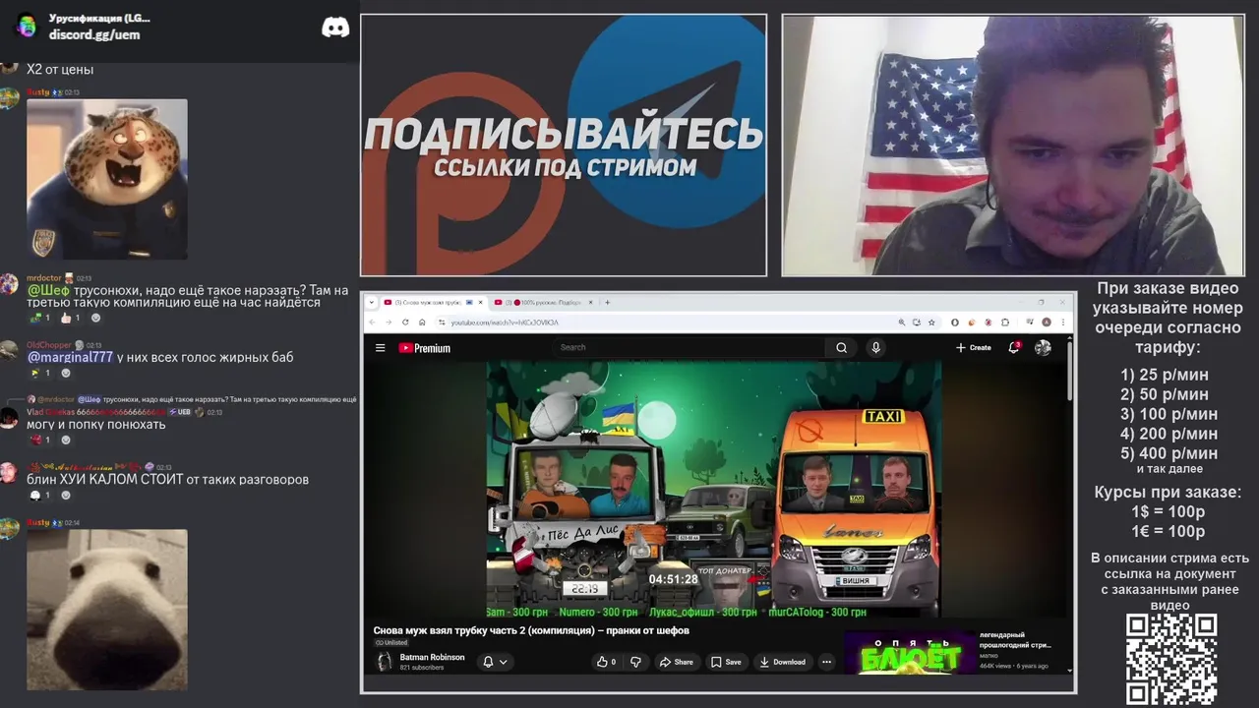Click the 'Unlisted' badge under the title
The width and height of the screenshot is (1259, 708).
pyautogui.click(x=390, y=642)
